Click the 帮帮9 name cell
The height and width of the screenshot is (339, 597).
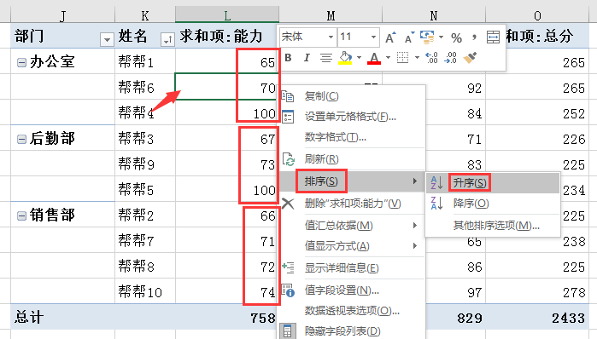click(x=144, y=164)
